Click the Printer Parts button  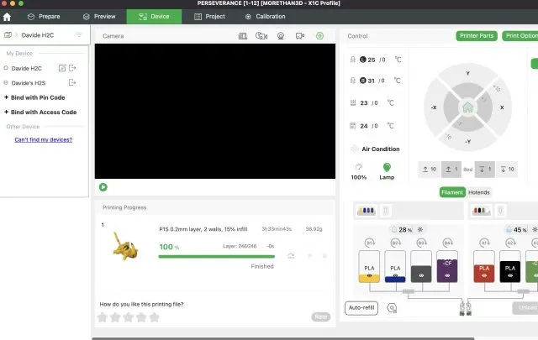pos(477,36)
